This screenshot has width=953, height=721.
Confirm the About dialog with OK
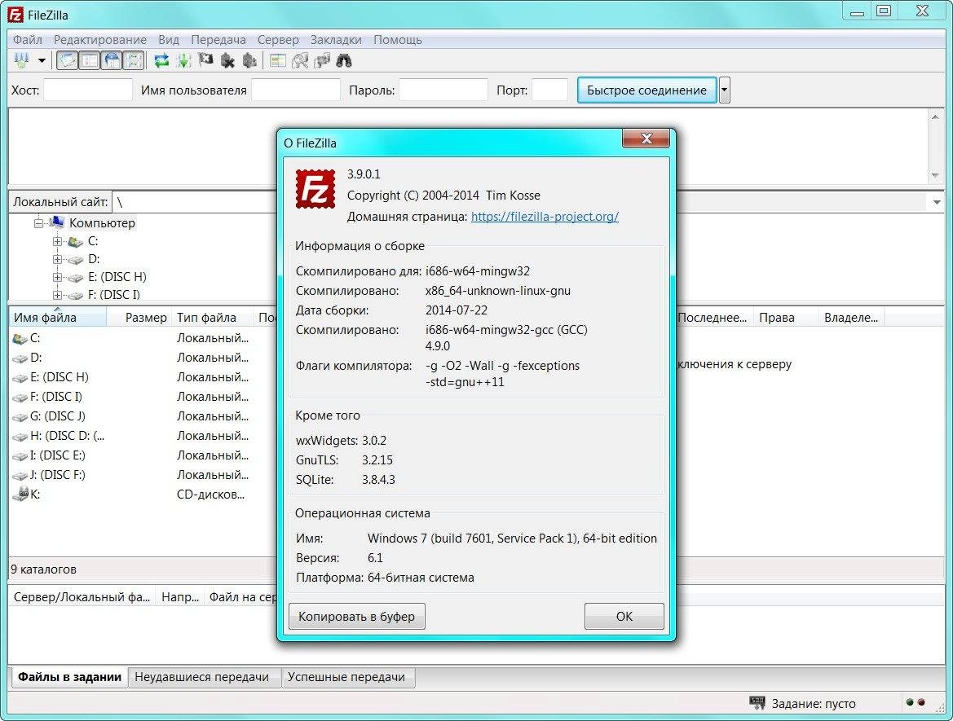(624, 617)
